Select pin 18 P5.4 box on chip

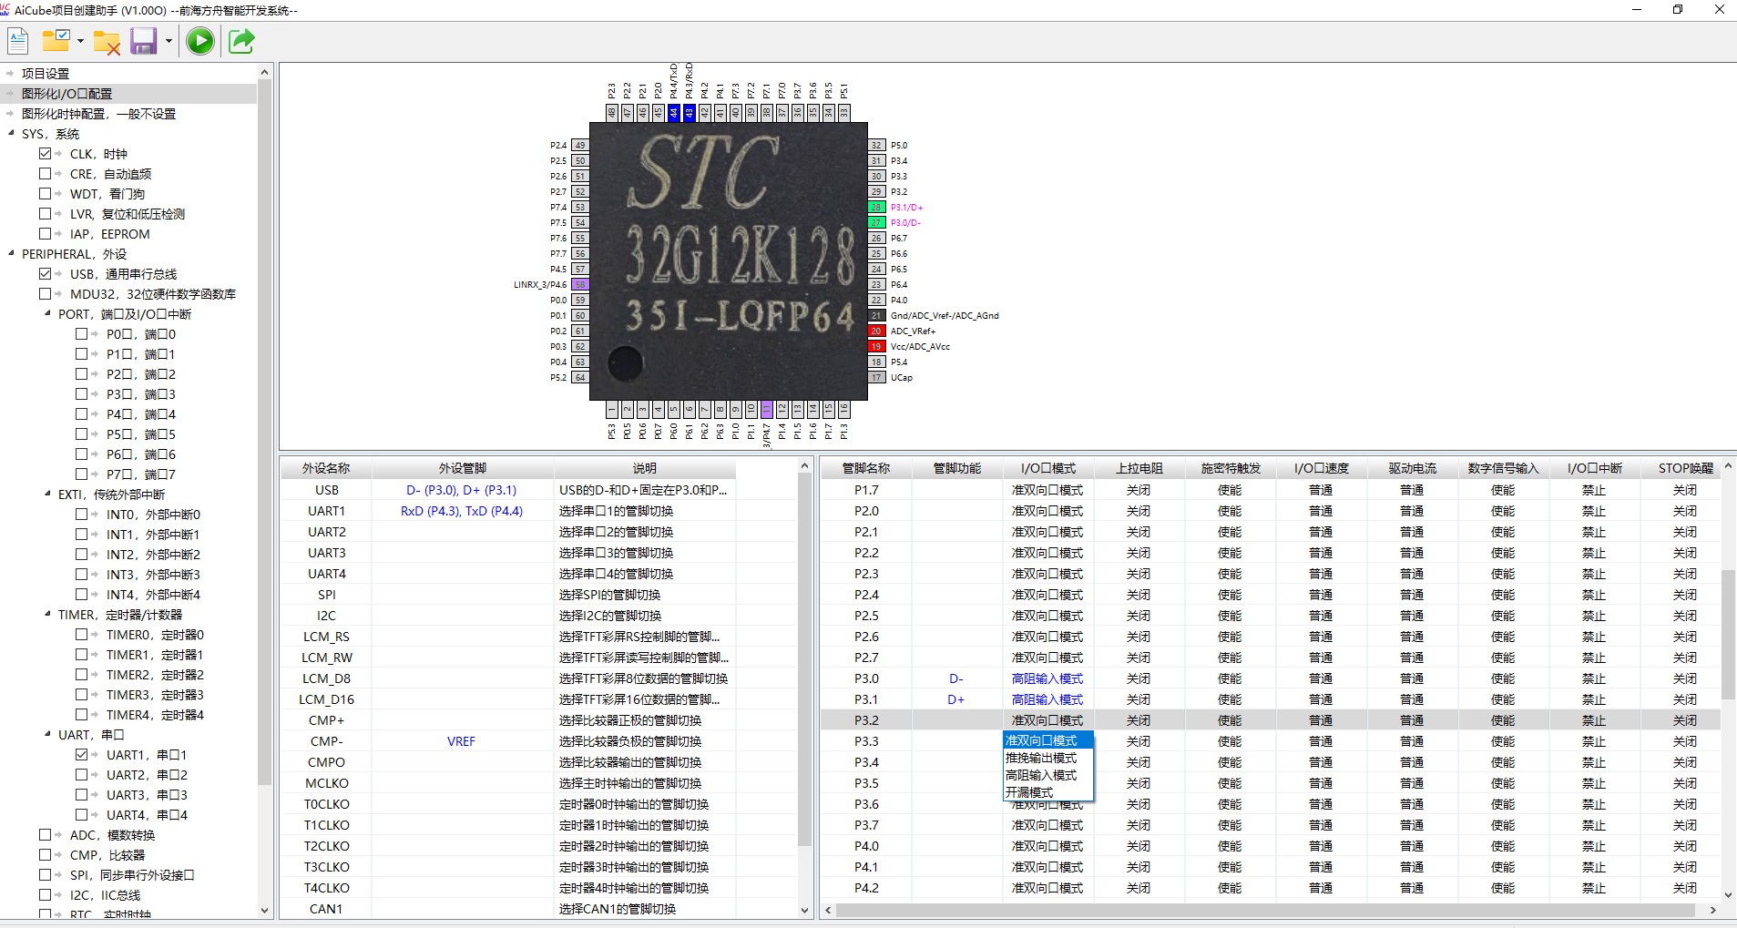pyautogui.click(x=876, y=362)
